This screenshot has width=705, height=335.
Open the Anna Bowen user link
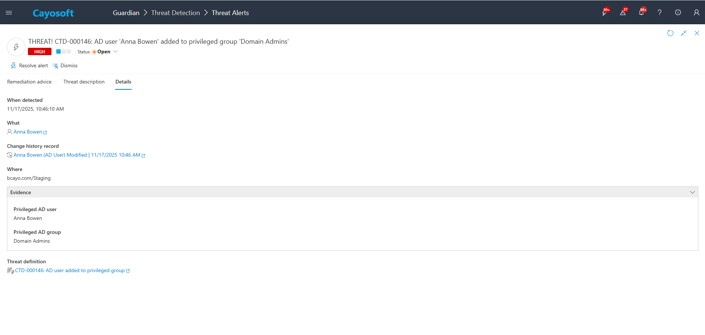[x=28, y=132]
